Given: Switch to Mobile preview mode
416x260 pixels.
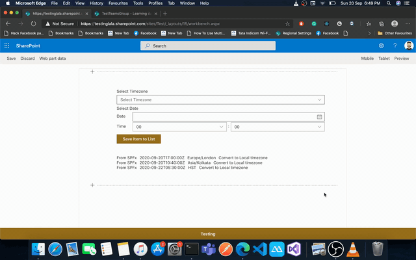Looking at the screenshot, I should 367,58.
